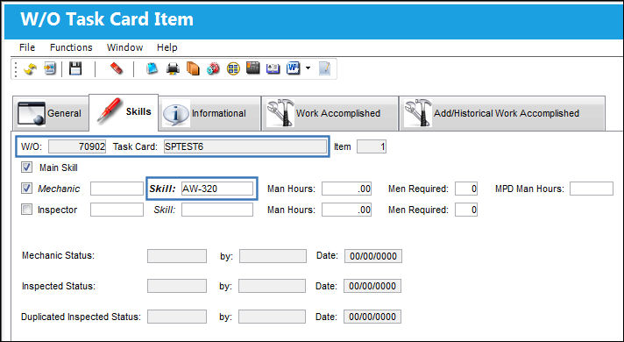Click the greyed notepad pencil icon
The height and width of the screenshot is (342, 624).
pyautogui.click(x=325, y=69)
